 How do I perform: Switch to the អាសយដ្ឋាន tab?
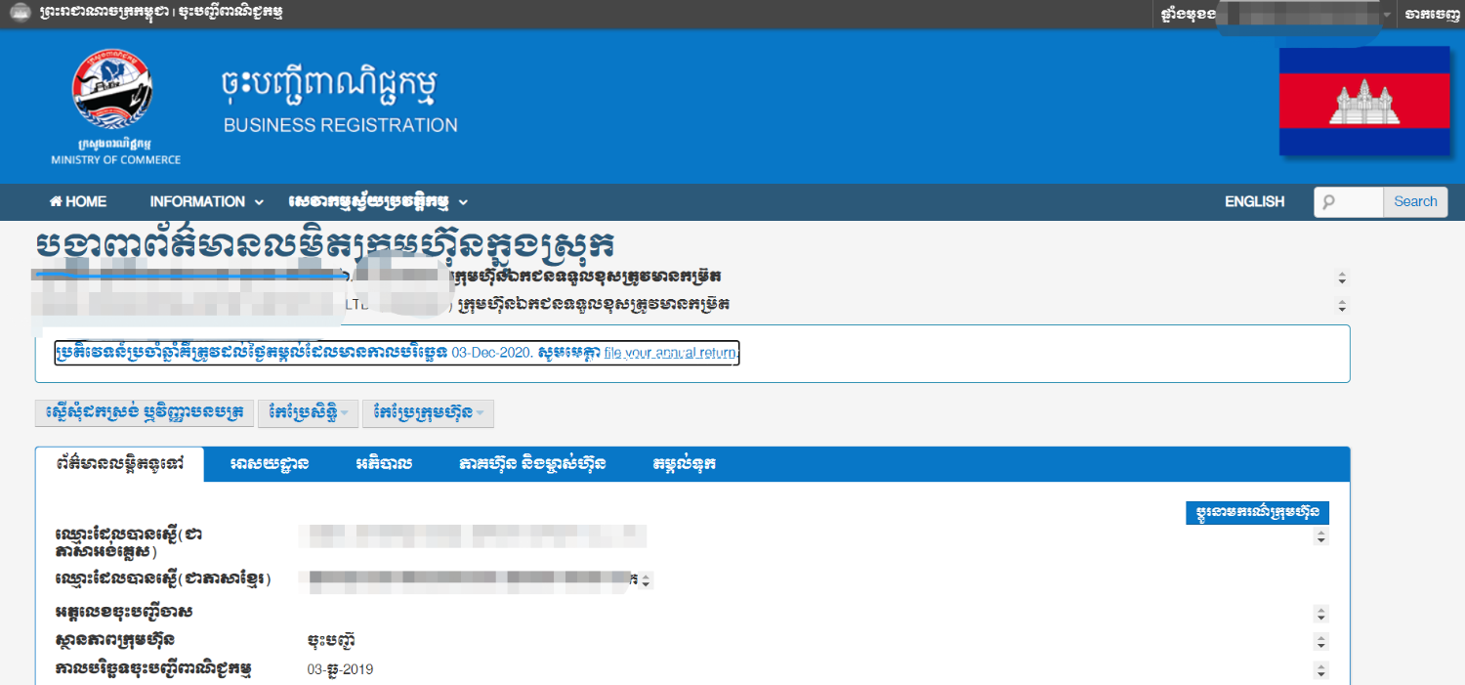pos(271,464)
